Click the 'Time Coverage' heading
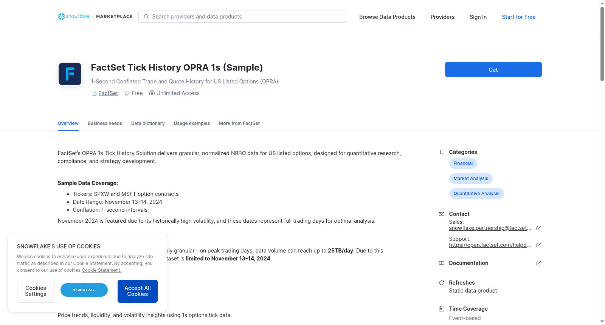This screenshot has height=325, width=605. (x=468, y=309)
